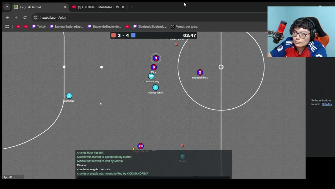Screen dimensions: 335x189
Task: Switch to the Juego de haxball tab
Action: 40,7
